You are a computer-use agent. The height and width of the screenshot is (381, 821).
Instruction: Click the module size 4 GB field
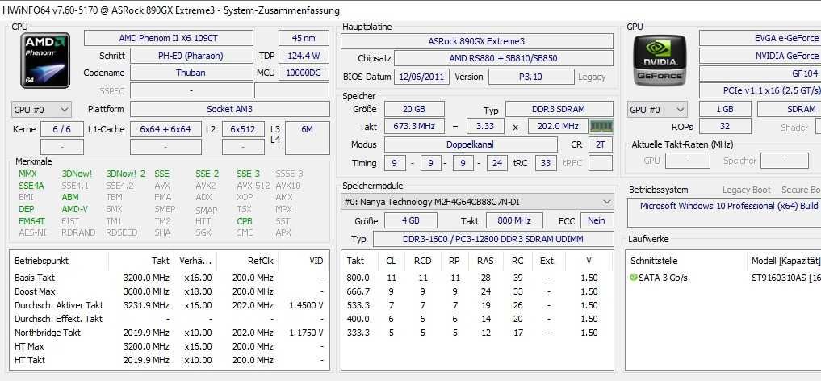(411, 221)
